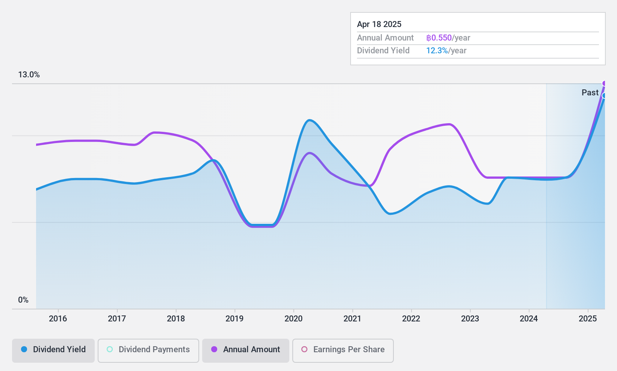Click the 2021 axis label
Viewport: 617px width, 371px height.
point(352,319)
